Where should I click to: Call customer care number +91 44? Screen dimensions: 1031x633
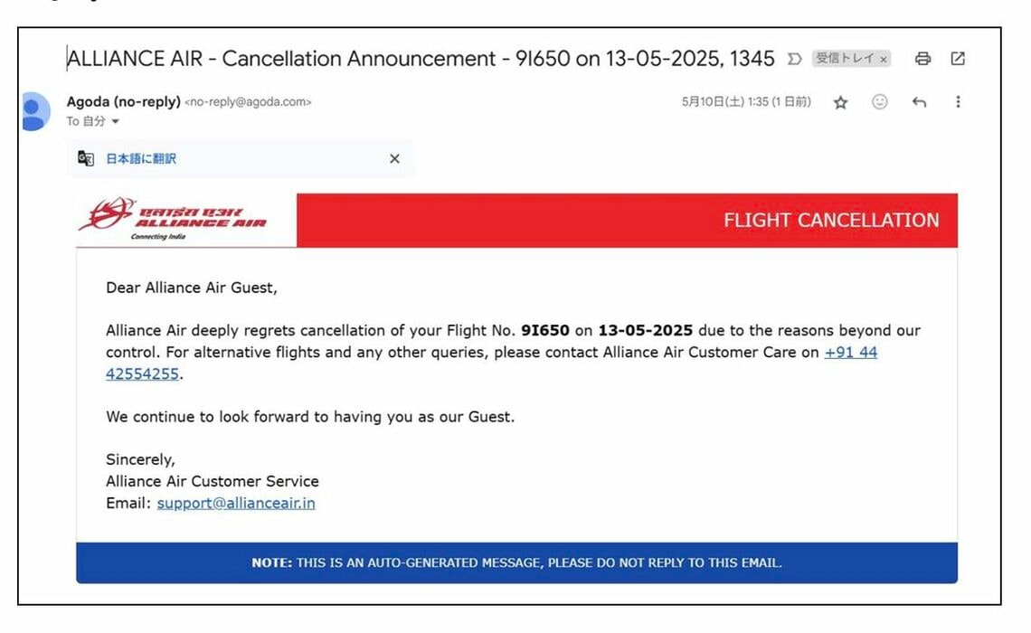coord(851,353)
